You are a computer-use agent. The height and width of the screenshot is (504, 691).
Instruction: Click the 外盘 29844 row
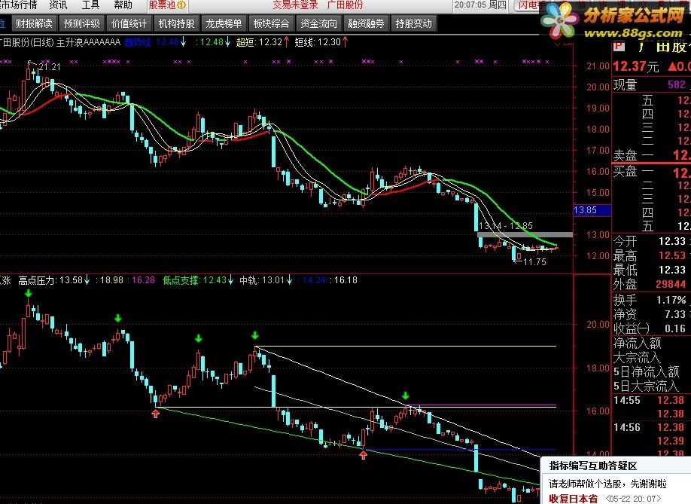tap(652, 284)
